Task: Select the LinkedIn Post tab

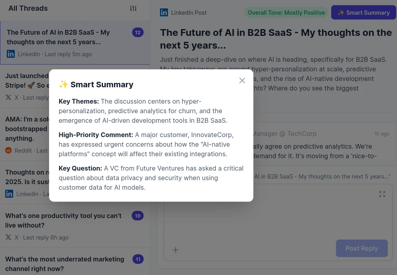Action: tap(183, 12)
